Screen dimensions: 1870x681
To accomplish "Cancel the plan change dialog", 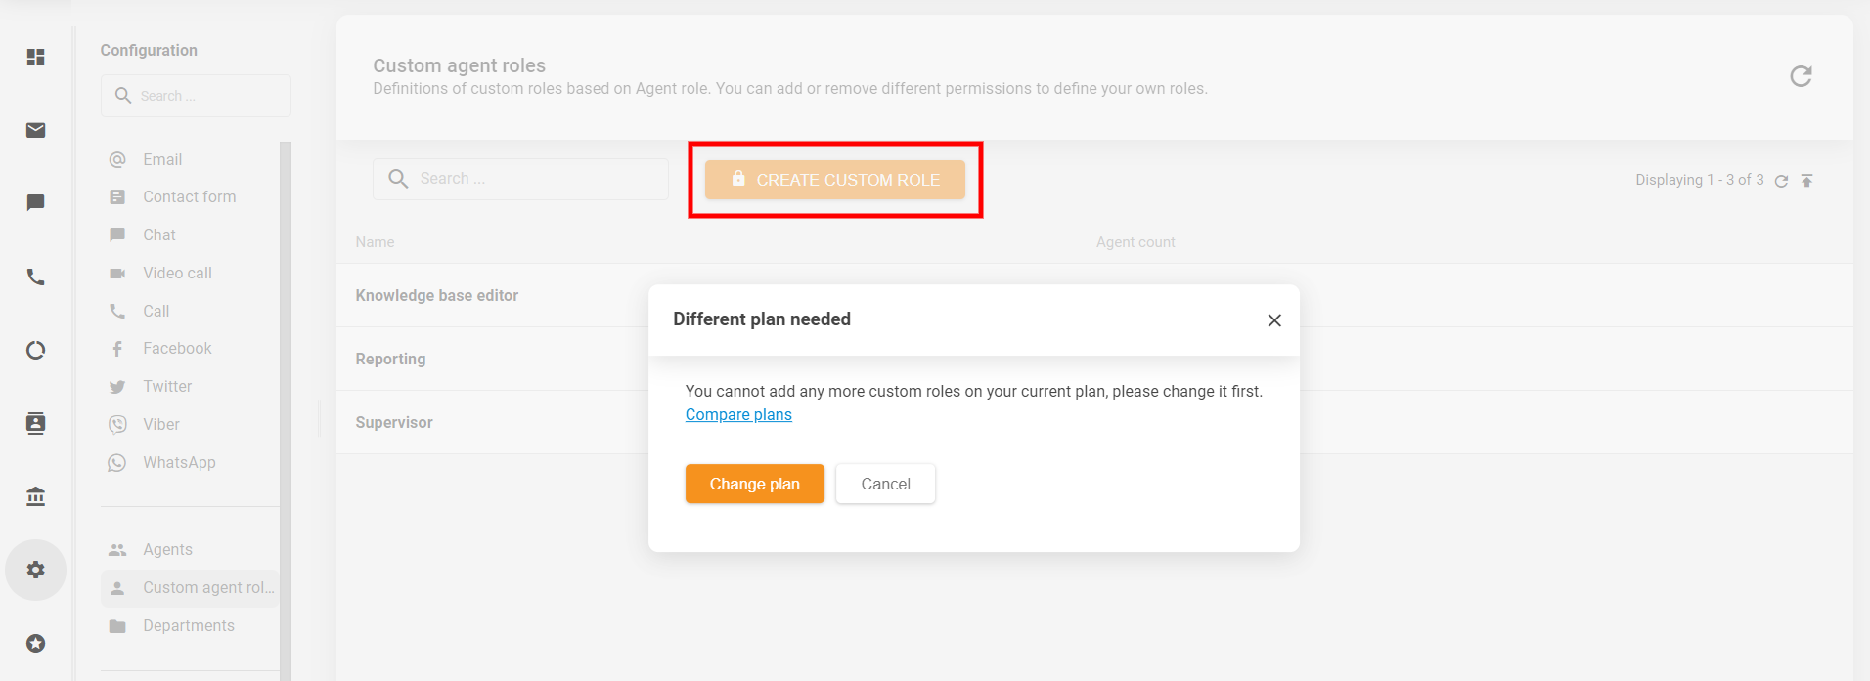I will pyautogui.click(x=885, y=484).
